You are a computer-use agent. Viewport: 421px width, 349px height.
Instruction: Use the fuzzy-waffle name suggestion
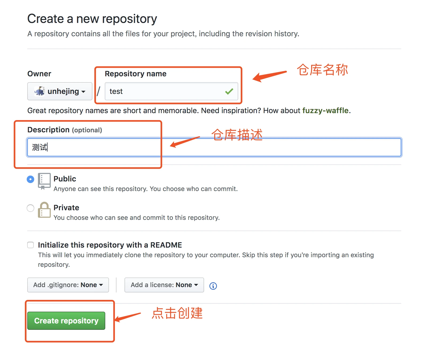pyautogui.click(x=325, y=110)
